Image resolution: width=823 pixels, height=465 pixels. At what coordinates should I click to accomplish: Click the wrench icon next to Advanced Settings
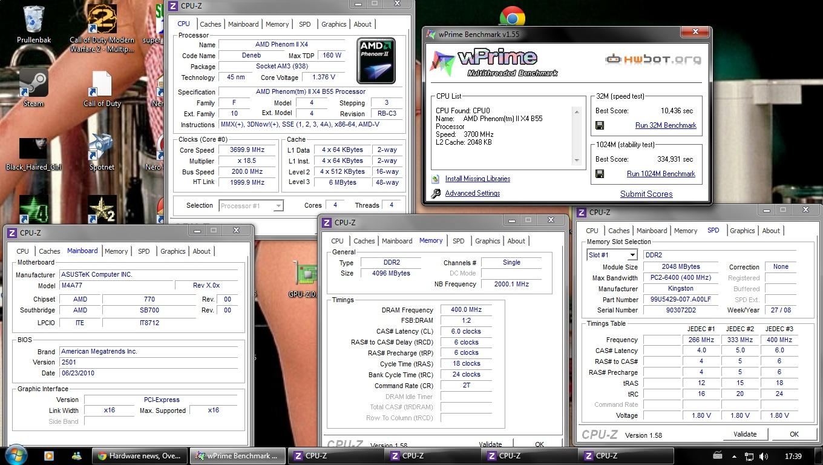point(436,194)
